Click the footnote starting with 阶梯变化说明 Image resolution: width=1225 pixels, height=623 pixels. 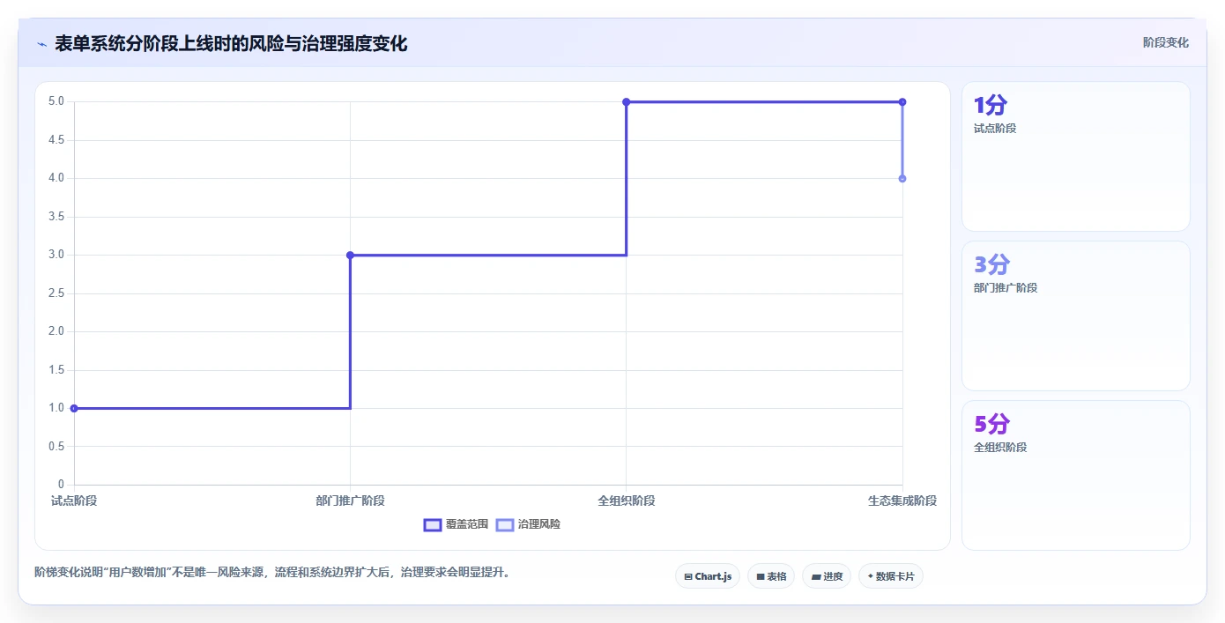272,573
